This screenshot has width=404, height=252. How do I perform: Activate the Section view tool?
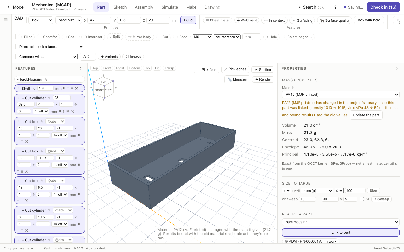263,70
